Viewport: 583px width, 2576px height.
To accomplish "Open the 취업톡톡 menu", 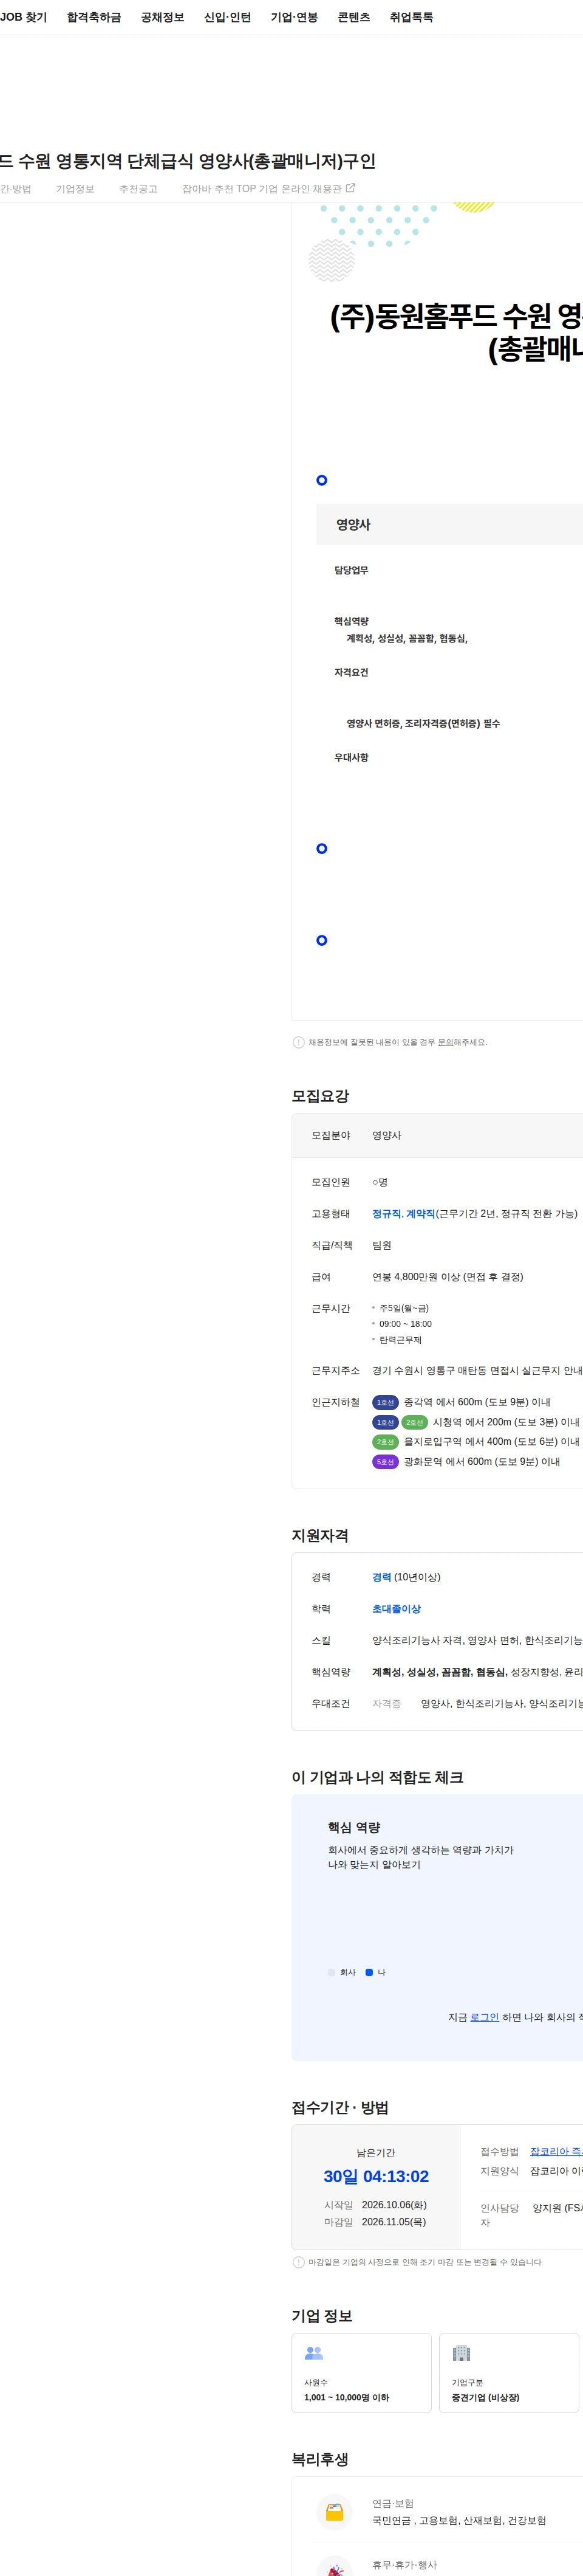I will click(x=411, y=17).
